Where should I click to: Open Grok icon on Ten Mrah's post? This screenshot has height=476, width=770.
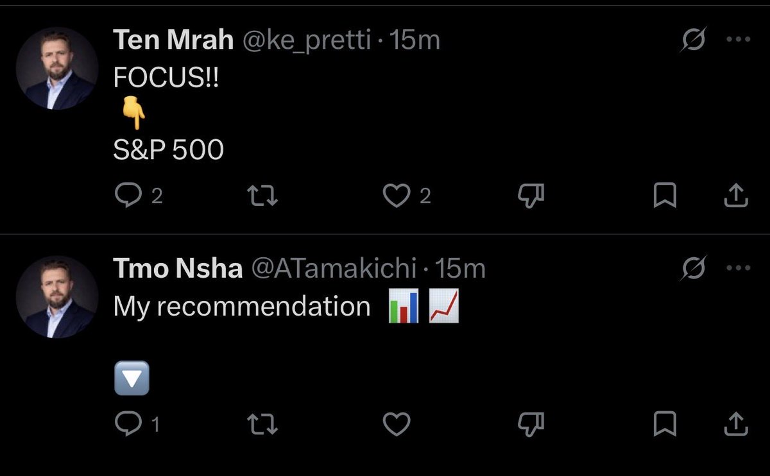click(x=694, y=40)
